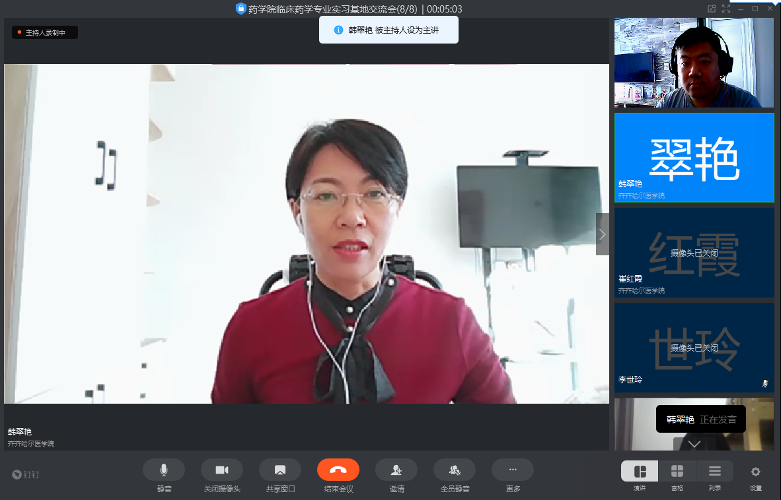
Task: Click the 主持人录制中 recording indicator
Action: (x=45, y=32)
